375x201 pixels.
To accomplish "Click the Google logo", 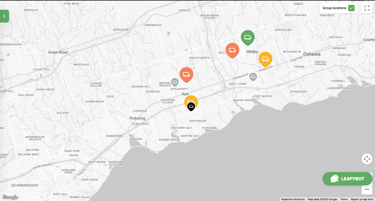I will (x=10, y=197).
